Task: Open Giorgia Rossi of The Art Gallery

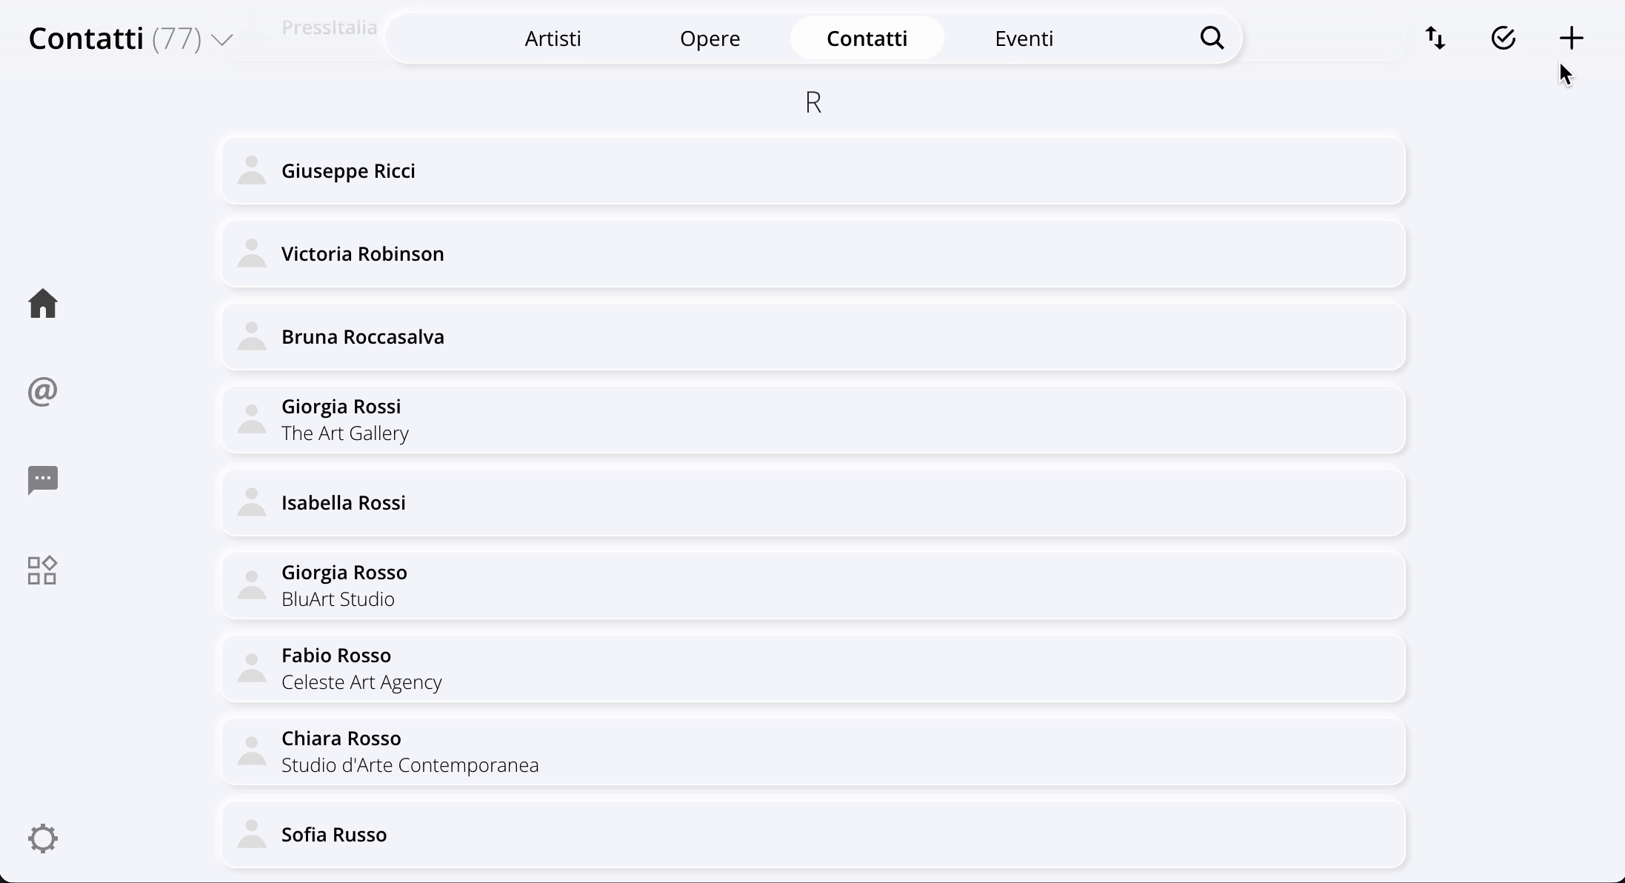Action: click(x=813, y=420)
